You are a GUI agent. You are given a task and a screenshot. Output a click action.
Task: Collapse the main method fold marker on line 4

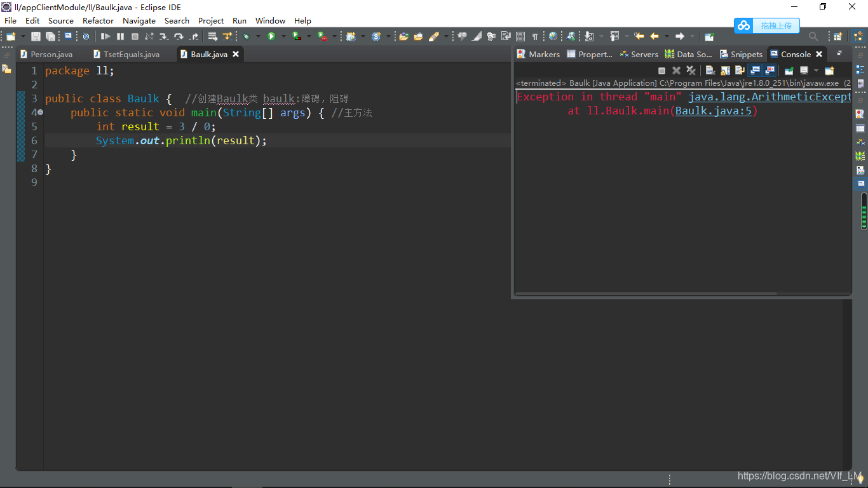[x=40, y=112]
